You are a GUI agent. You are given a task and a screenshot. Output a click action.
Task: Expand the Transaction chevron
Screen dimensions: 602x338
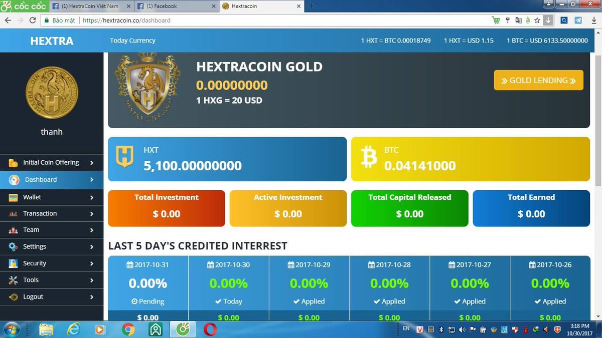click(x=92, y=214)
